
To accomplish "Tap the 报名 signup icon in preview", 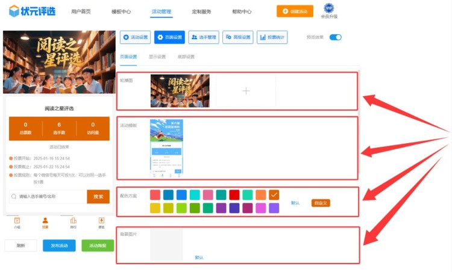I will tap(101, 221).
